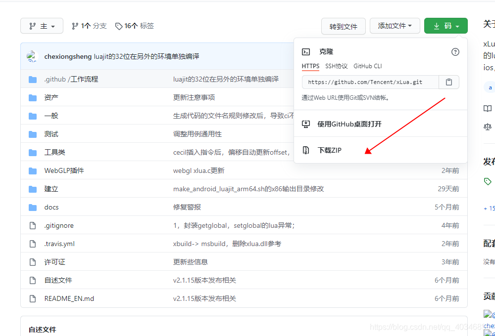Click the 许可证 file icon
This screenshot has height=336, width=495.
tap(33, 262)
